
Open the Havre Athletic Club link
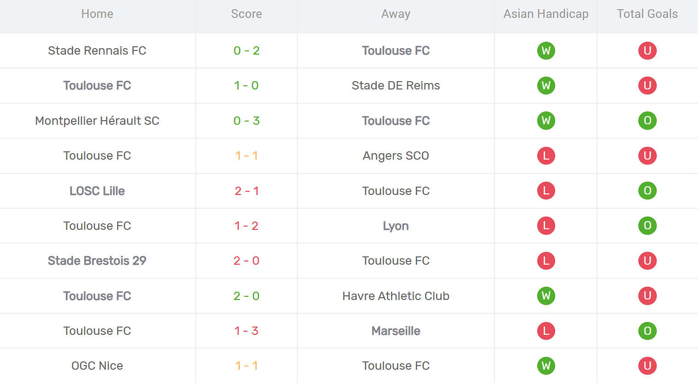[396, 296]
